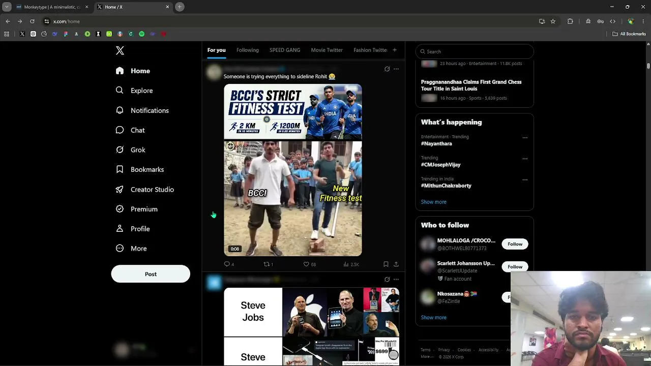Open Profile from the sidebar
The image size is (651, 366).
click(132, 229)
